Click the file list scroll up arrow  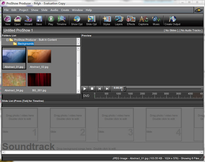78,48
